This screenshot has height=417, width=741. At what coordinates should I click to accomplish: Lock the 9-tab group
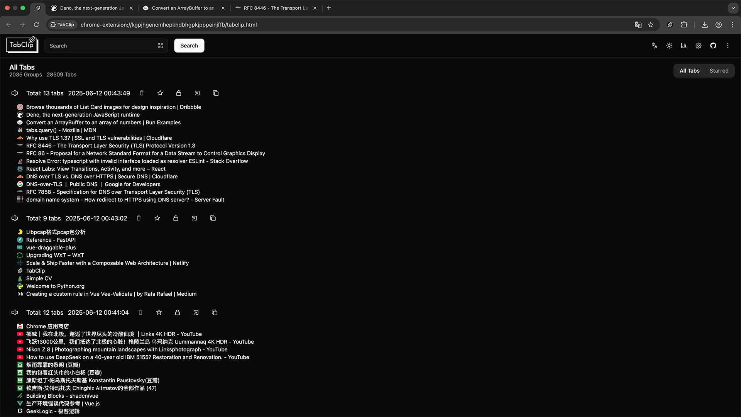pos(176,218)
